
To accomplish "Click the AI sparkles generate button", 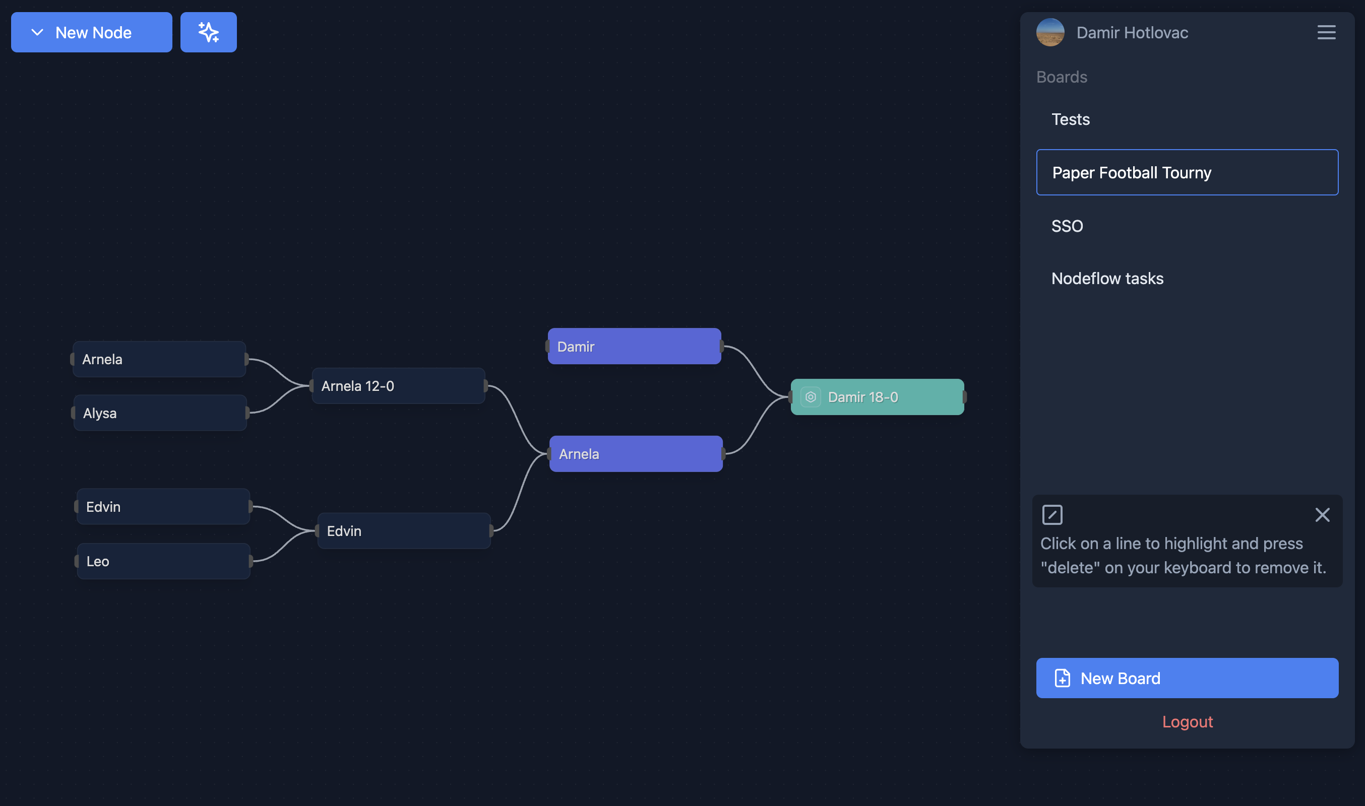I will pyautogui.click(x=208, y=33).
